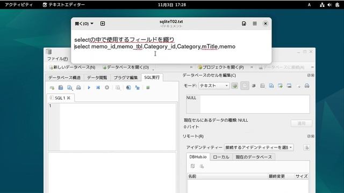344x193 pixels.
Task: Expand toolbar overflow left of プロジェクトを開く
Action: (x=191, y=67)
